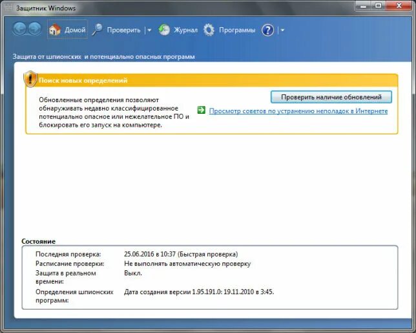Click the house icon for Домой

[x=55, y=30]
